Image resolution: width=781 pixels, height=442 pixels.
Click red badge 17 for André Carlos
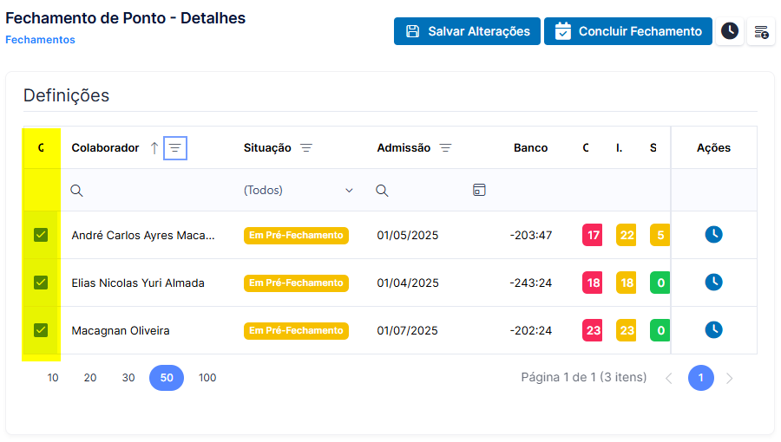592,235
